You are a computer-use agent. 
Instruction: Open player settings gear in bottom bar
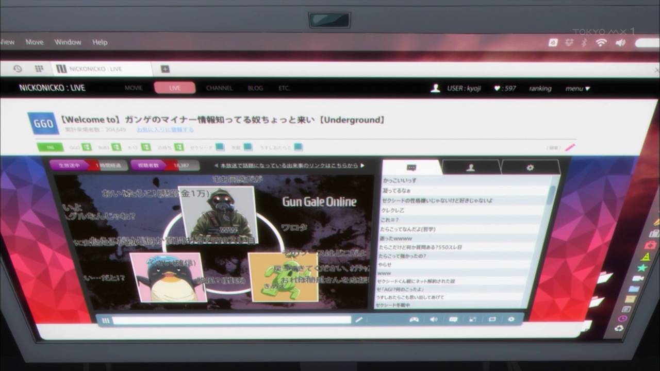pos(511,319)
